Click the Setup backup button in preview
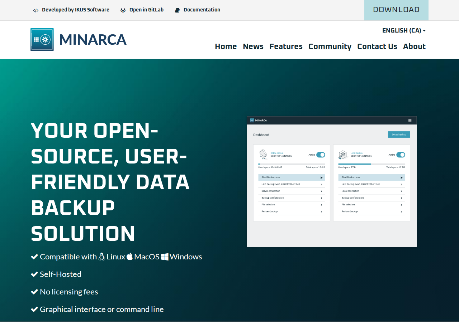459x322 pixels. coord(399,135)
